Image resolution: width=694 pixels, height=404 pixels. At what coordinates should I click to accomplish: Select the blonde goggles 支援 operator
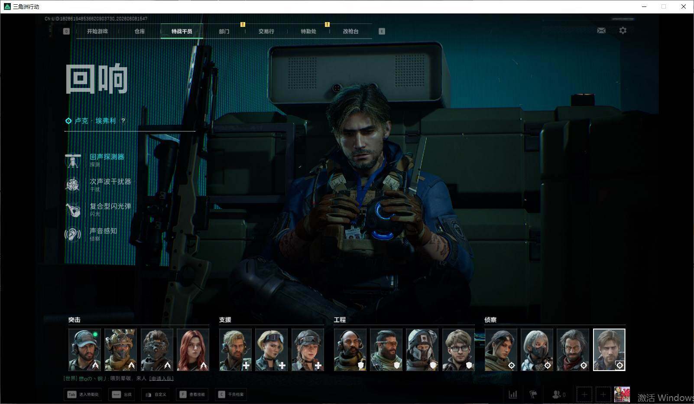point(271,350)
